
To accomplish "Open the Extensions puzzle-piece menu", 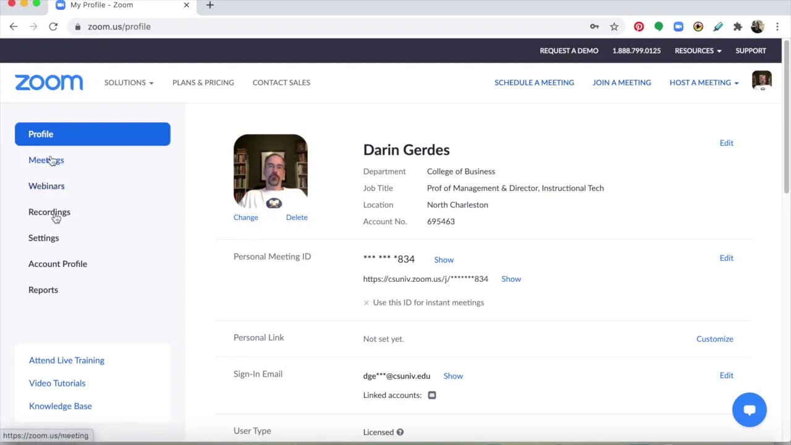I will click(738, 27).
